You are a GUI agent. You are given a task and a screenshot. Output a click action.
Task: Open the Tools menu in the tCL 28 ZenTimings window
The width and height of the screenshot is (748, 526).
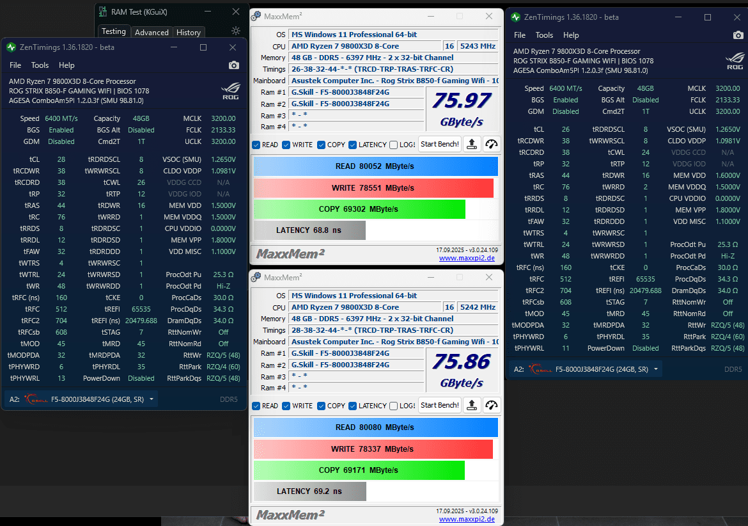40,65
